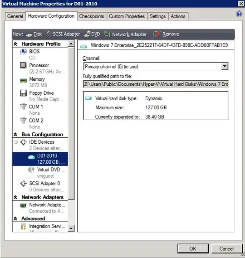Select the BIOS entry text
The height and width of the screenshot is (258, 245).
click(x=34, y=51)
